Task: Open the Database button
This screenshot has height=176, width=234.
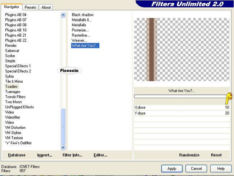Action: point(17,155)
